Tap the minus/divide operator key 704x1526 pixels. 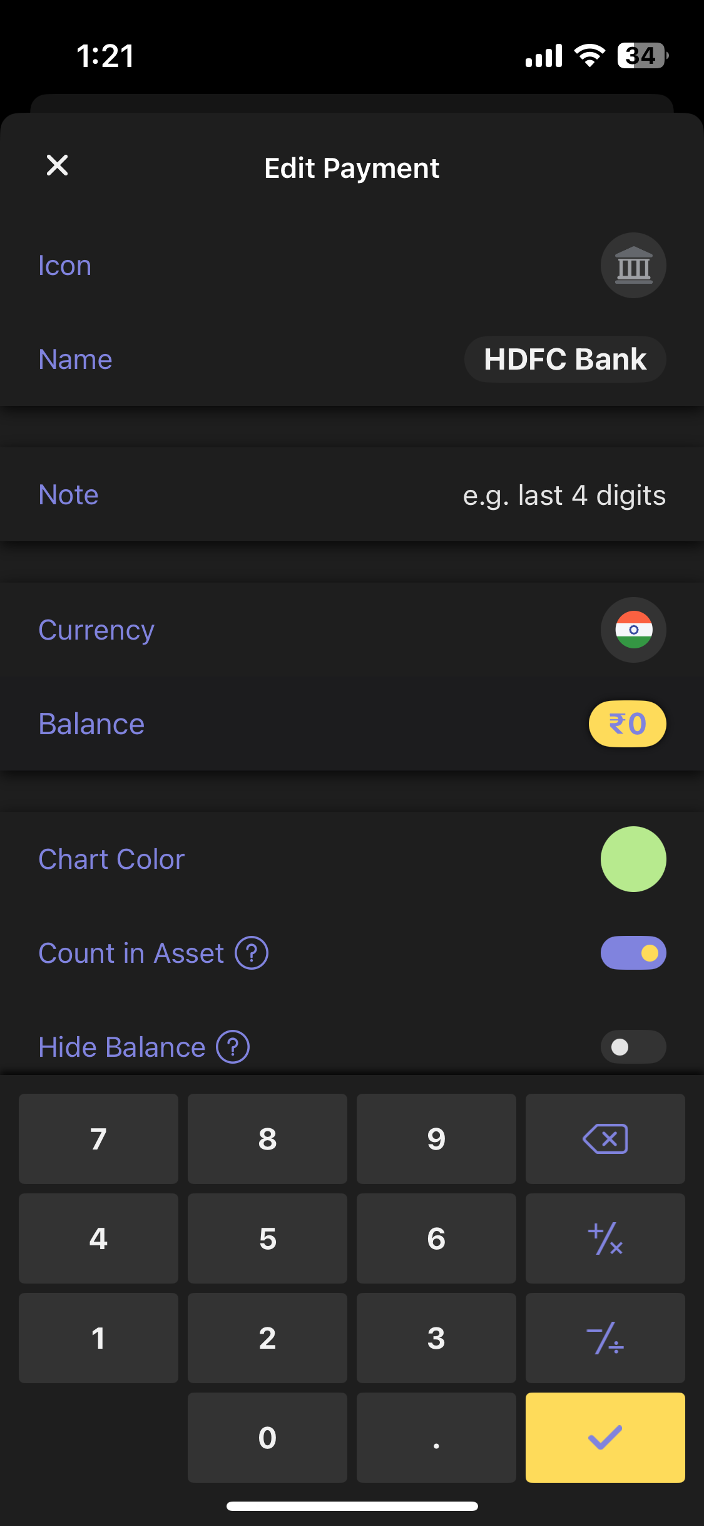point(605,1338)
